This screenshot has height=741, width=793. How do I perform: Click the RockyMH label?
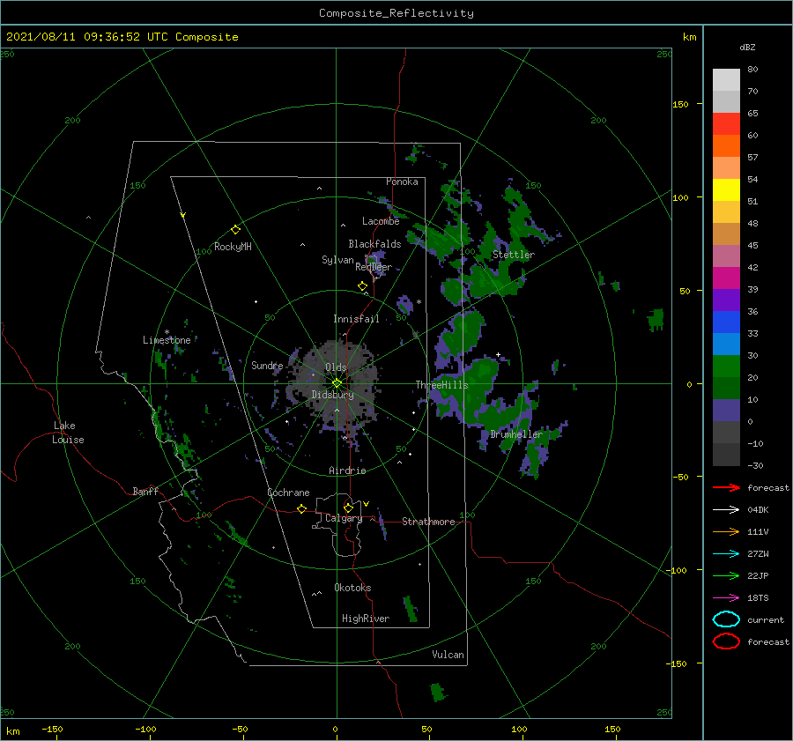(233, 247)
